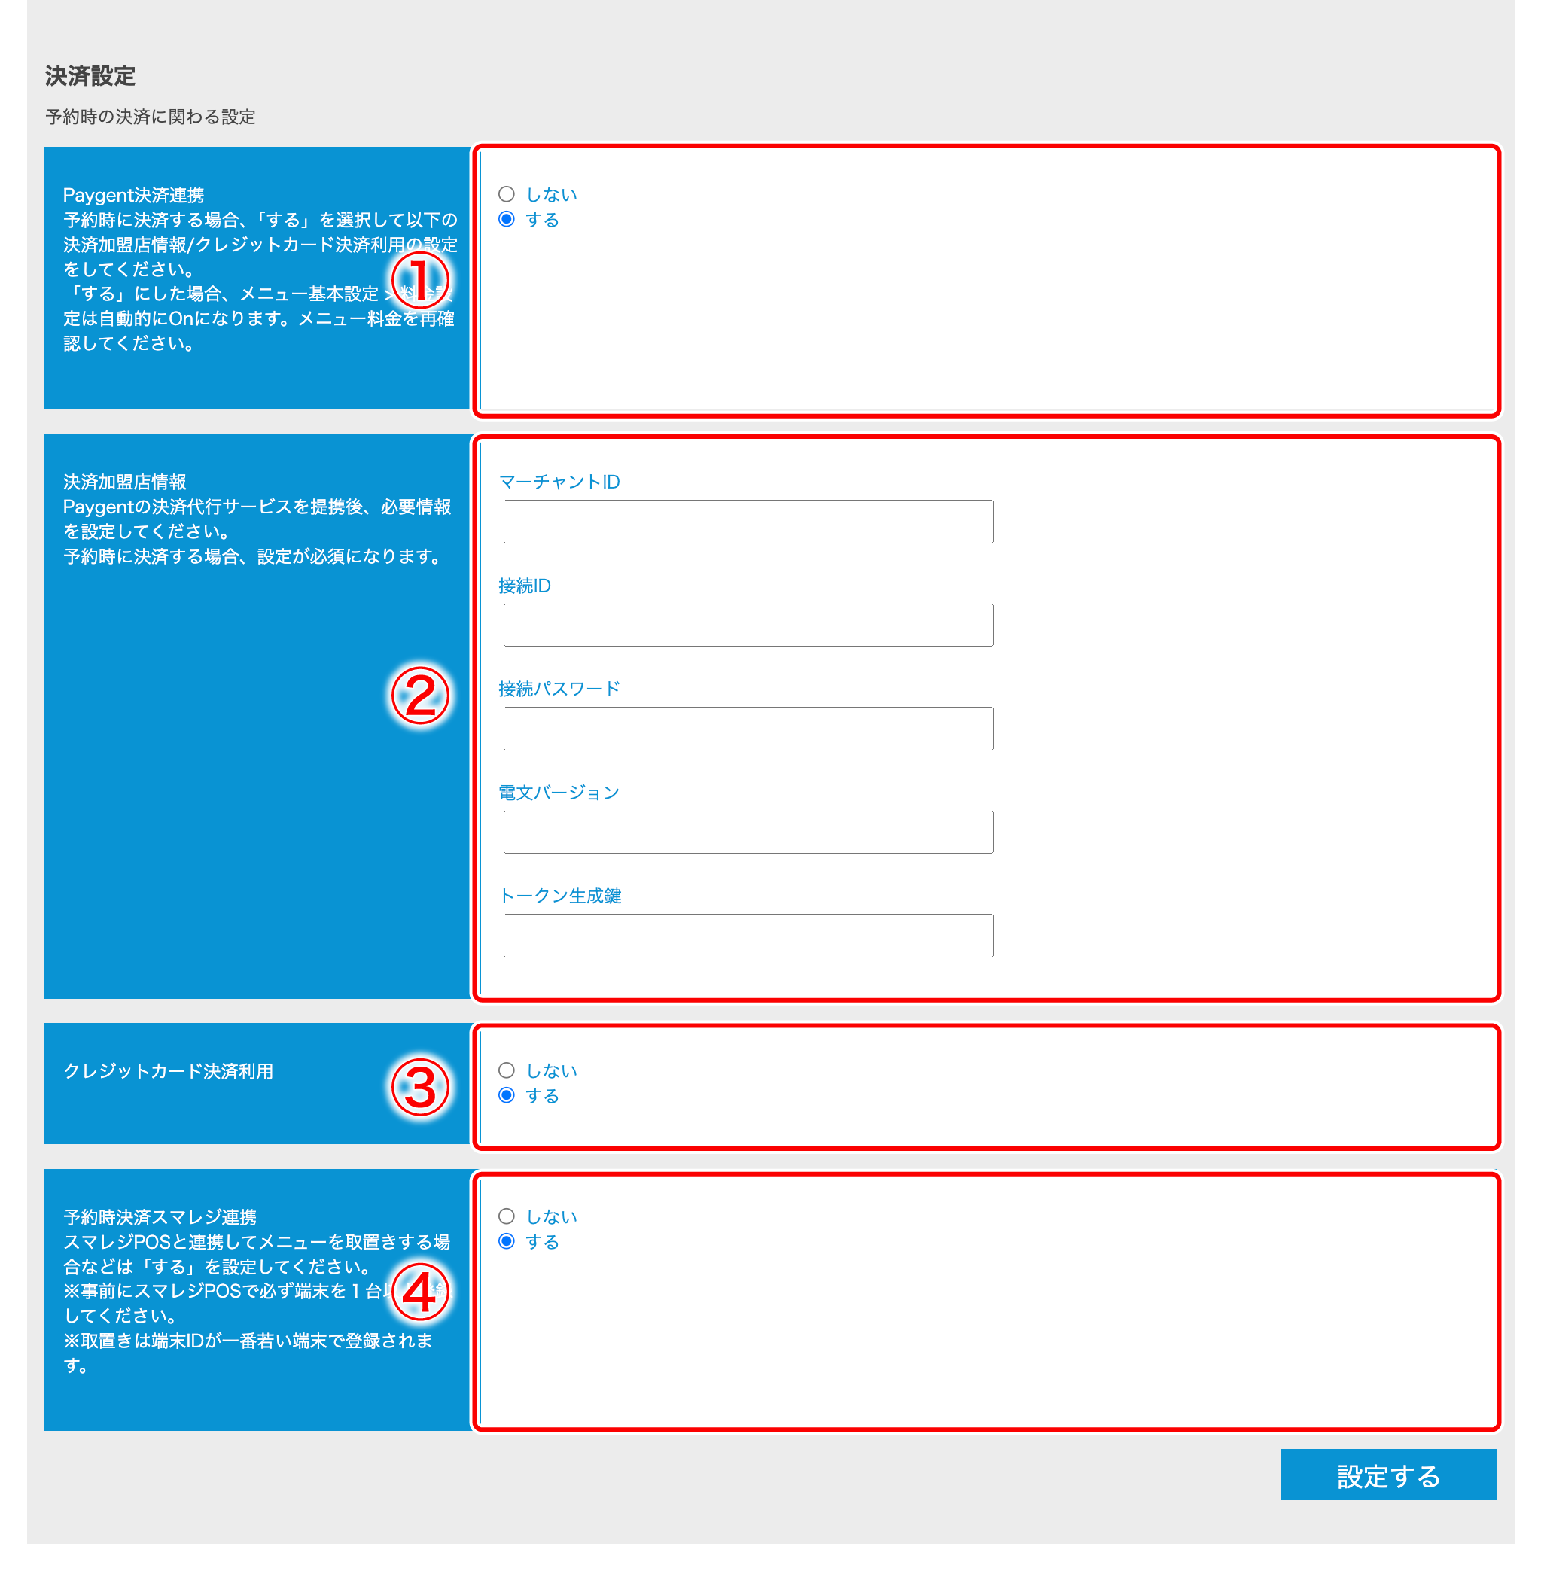The image size is (1541, 1589).
Task: Select しない for 予約時決済スマレジ連携
Action: 508,1215
